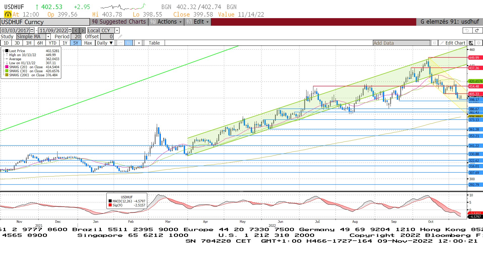
Task: Click the 414.48 price level label
Action: click(x=475, y=86)
